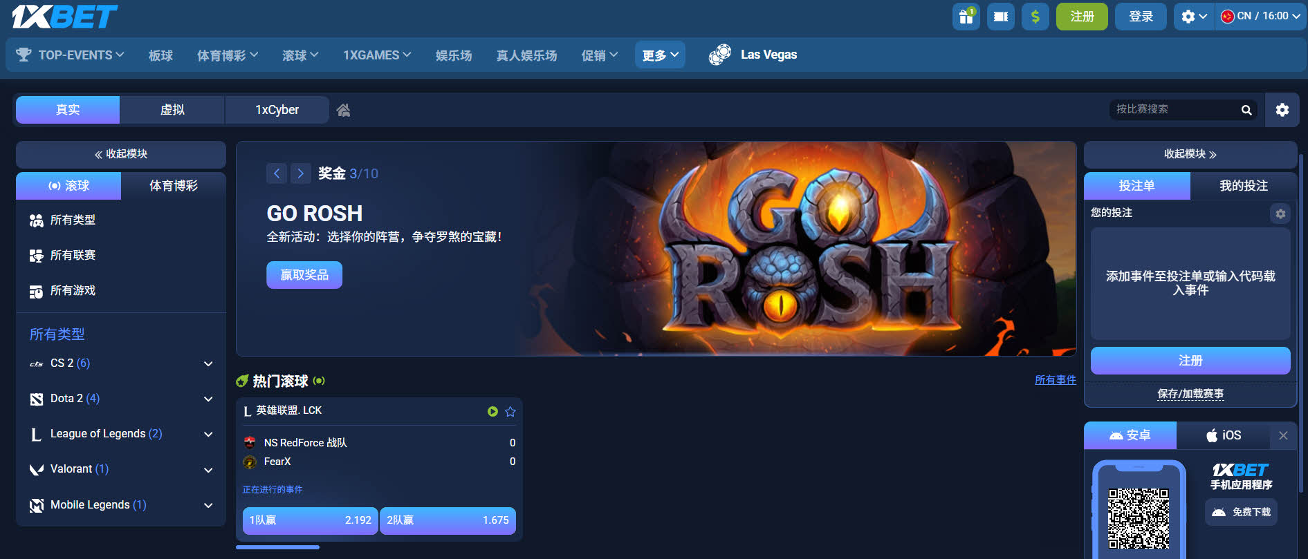The height and width of the screenshot is (559, 1308).
Task: Click the 所有游戏 icon
Action: click(36, 291)
